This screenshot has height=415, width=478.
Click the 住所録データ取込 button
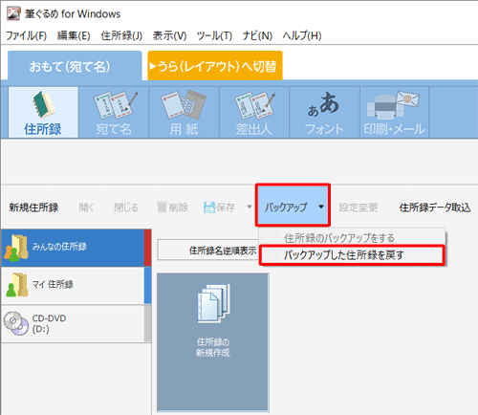tap(435, 207)
